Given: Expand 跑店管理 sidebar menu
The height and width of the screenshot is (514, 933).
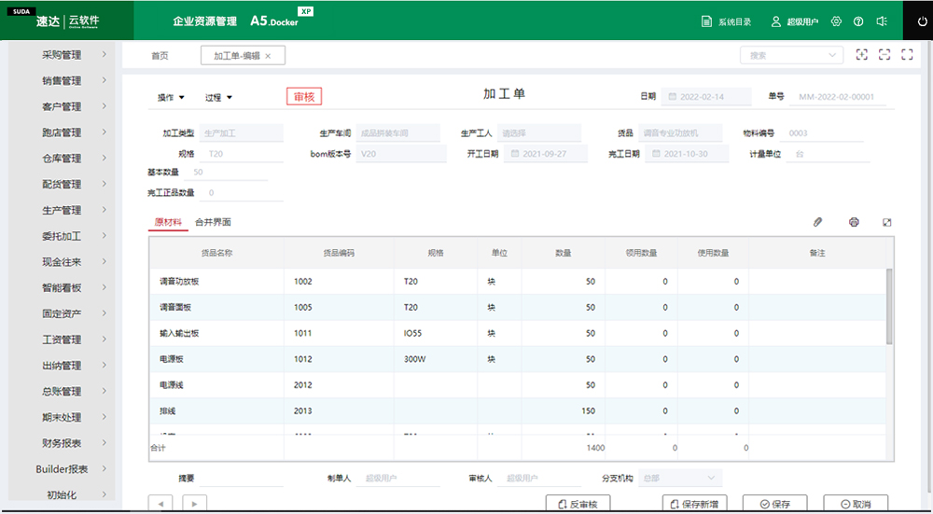Looking at the screenshot, I should click(62, 132).
